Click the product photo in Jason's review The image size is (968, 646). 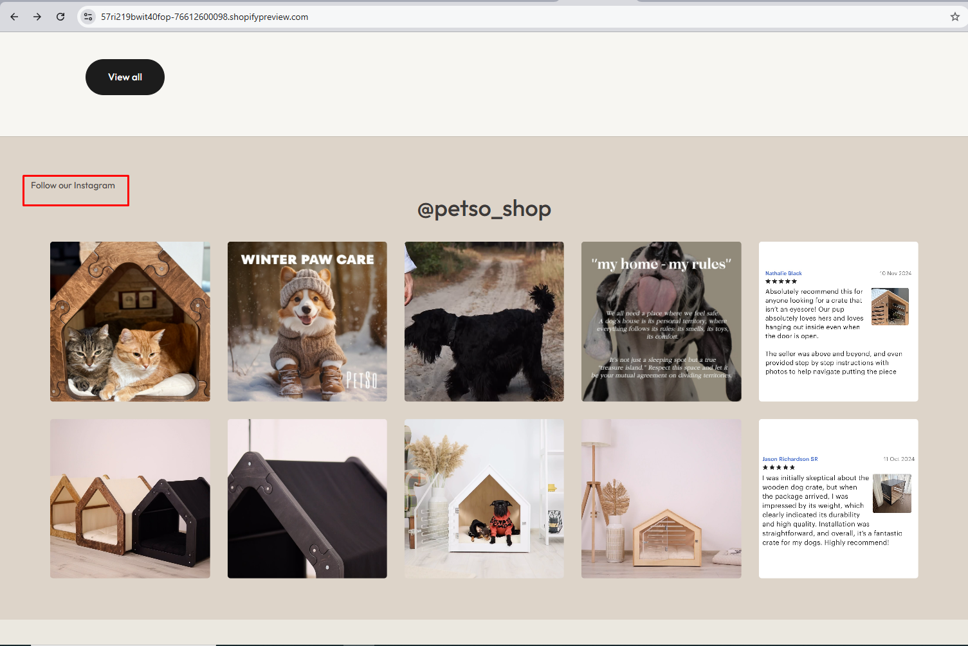[x=892, y=494]
